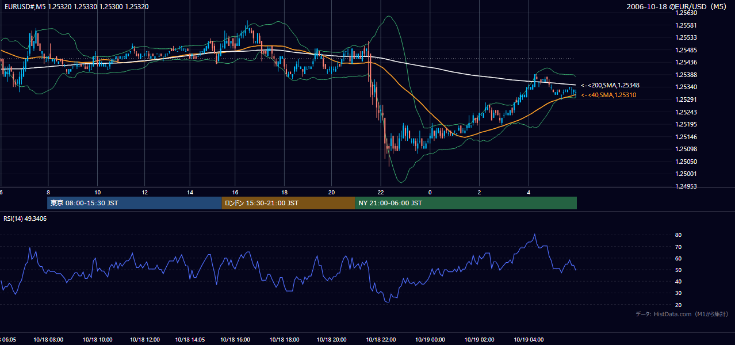Click price axis label 1.25050
Image resolution: width=735 pixels, height=345 pixels.
click(686, 162)
